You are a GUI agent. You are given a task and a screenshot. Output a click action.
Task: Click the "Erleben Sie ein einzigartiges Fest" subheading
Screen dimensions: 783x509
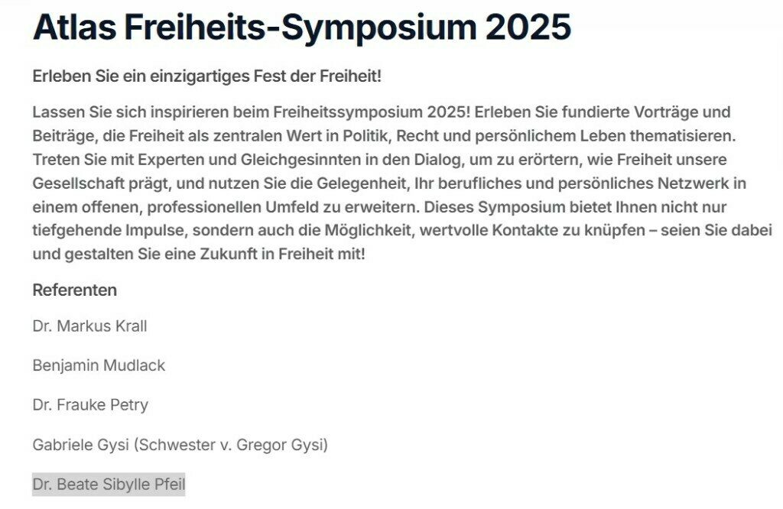(206, 77)
